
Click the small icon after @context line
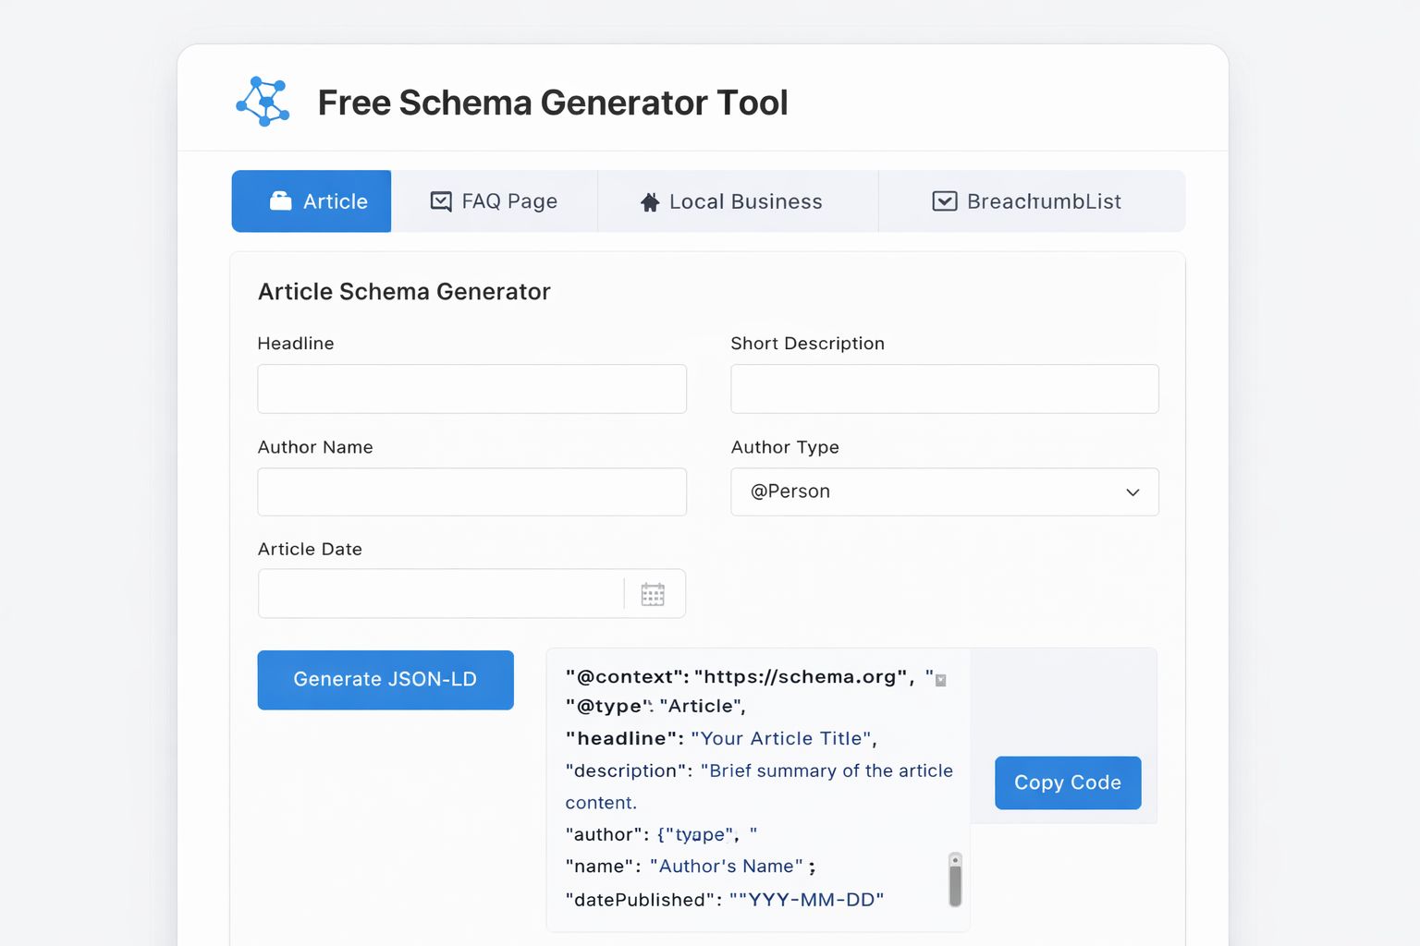click(x=941, y=680)
